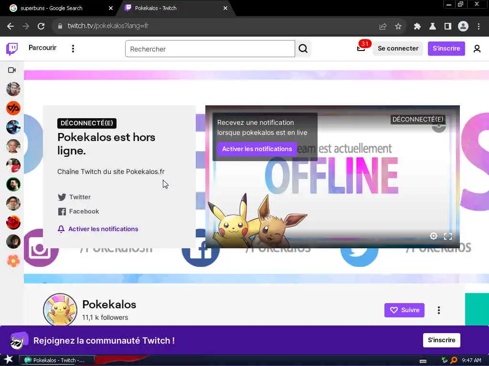This screenshot has height=366, width=489.
Task: Open the notifications inbox with 31 badge
Action: tap(361, 48)
